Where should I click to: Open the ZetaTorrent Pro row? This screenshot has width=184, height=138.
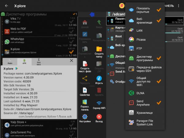(40, 134)
